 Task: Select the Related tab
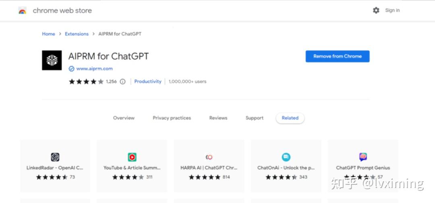tap(290, 118)
